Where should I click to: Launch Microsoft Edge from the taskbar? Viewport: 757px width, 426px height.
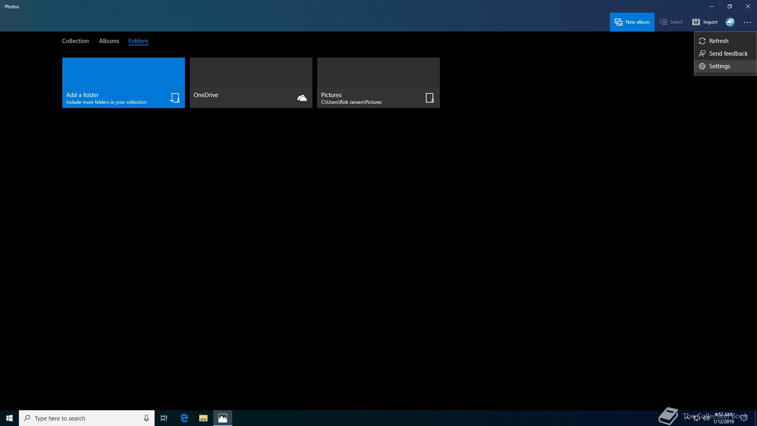(184, 418)
